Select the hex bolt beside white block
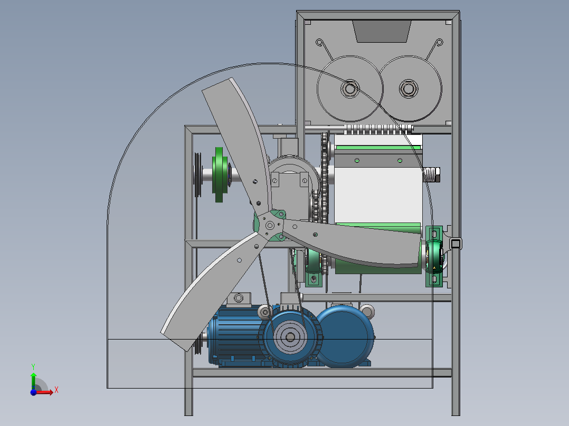Image resolution: width=569 pixels, height=426 pixels. [432, 175]
